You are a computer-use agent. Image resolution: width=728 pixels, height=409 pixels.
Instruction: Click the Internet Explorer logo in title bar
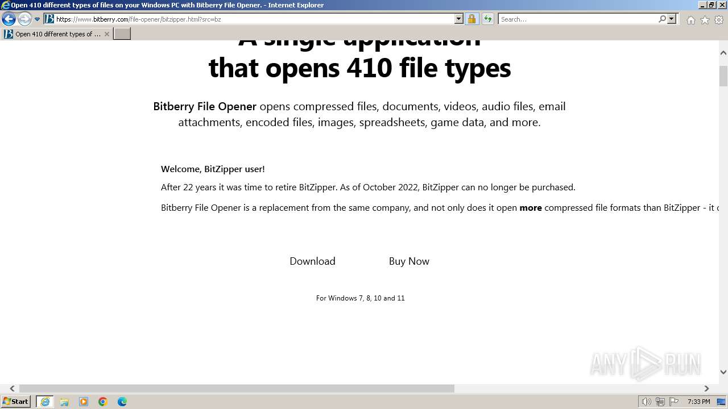point(5,5)
